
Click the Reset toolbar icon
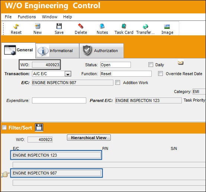click(16, 26)
